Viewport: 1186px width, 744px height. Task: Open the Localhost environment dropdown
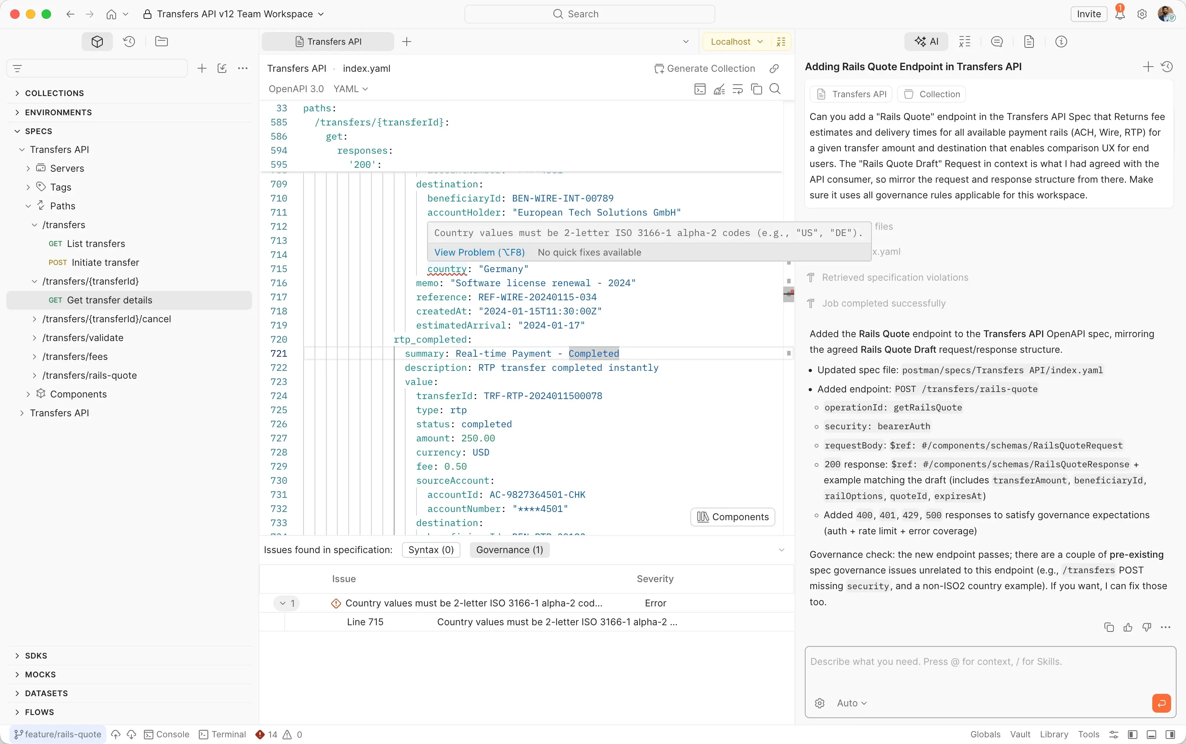[737, 42]
